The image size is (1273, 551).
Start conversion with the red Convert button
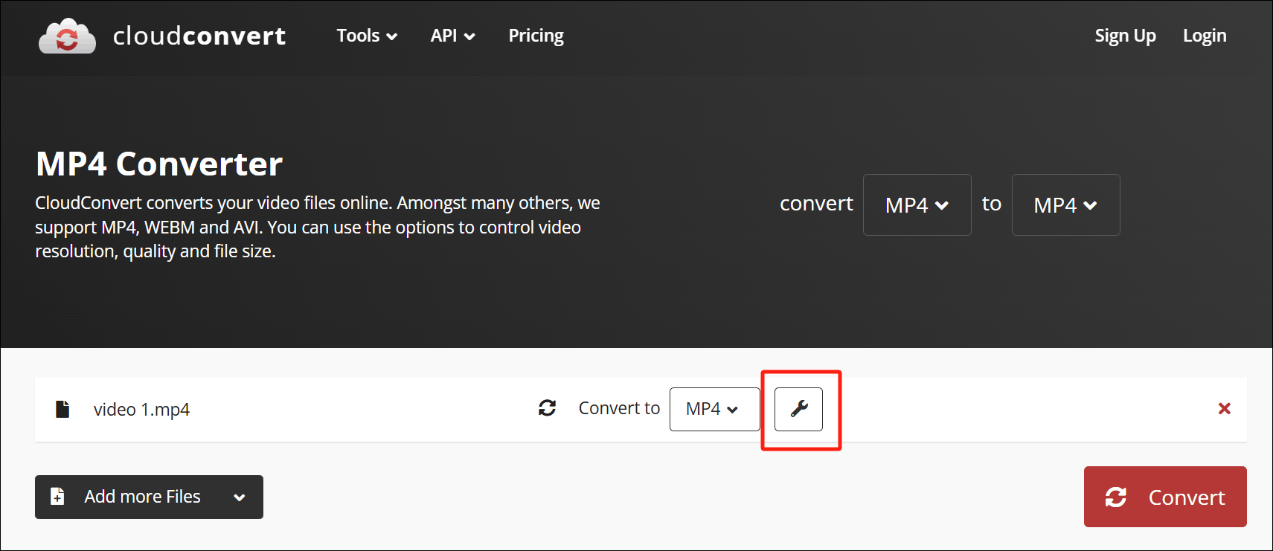1165,497
